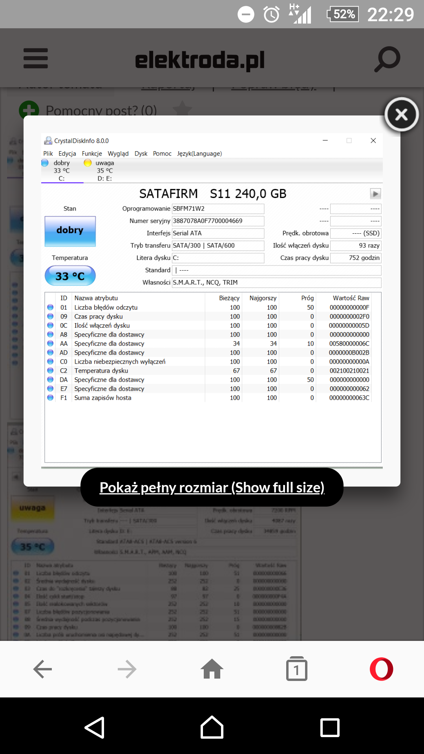Click the Własności field S.M.A.R.T., NCQ, TRIM
Image resolution: width=424 pixels, height=754 pixels.
[x=276, y=282]
